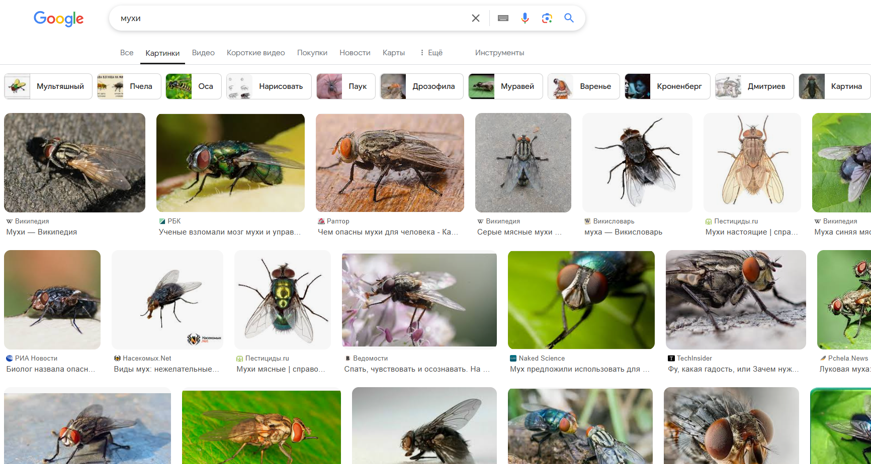Open the Ведомости fly on flower image
This screenshot has height=464, width=871.
[x=419, y=300]
